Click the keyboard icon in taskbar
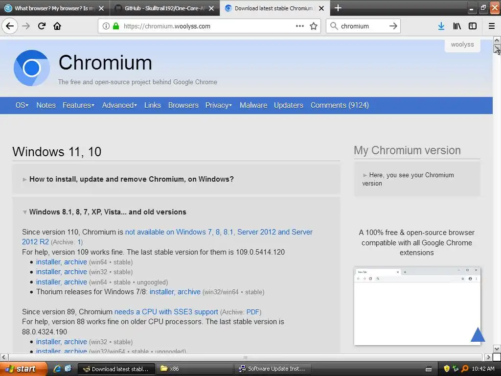The image size is (501, 376). [429, 369]
